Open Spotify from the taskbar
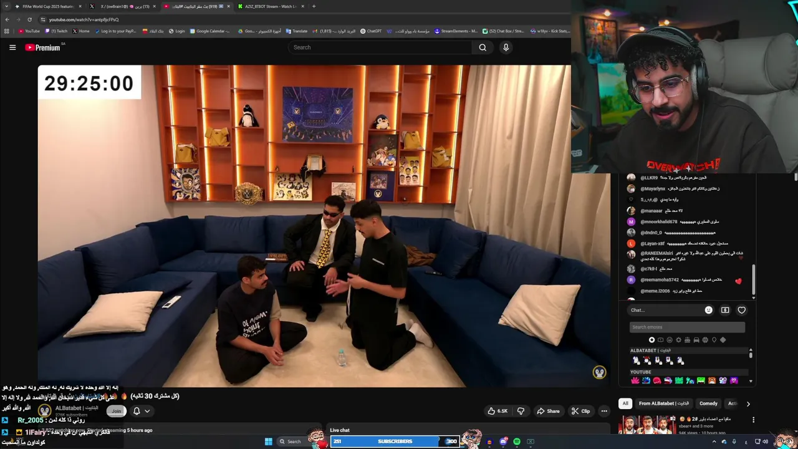Image resolution: width=798 pixels, height=449 pixels. (517, 442)
